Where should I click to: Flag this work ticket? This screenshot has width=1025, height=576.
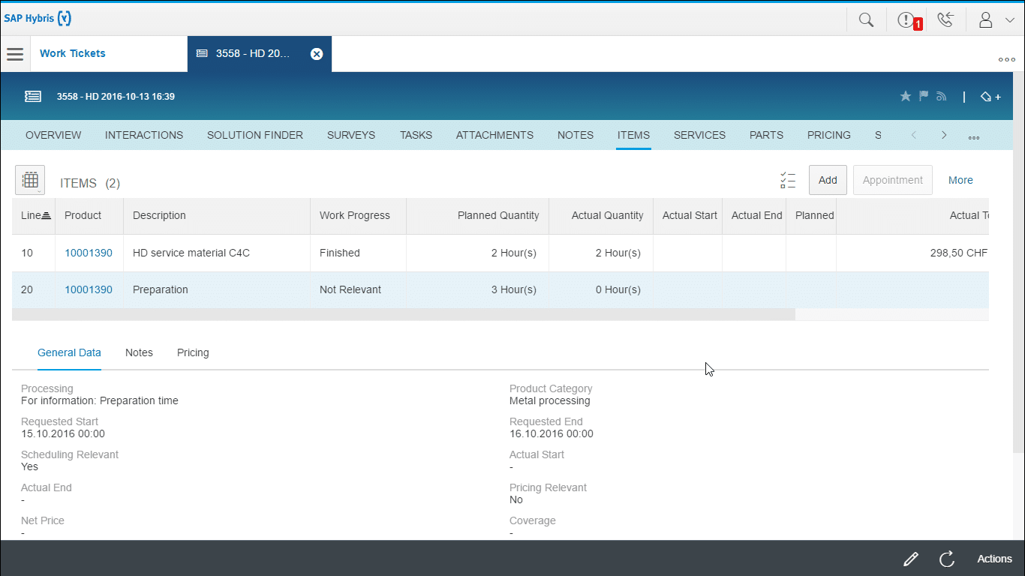(x=924, y=96)
